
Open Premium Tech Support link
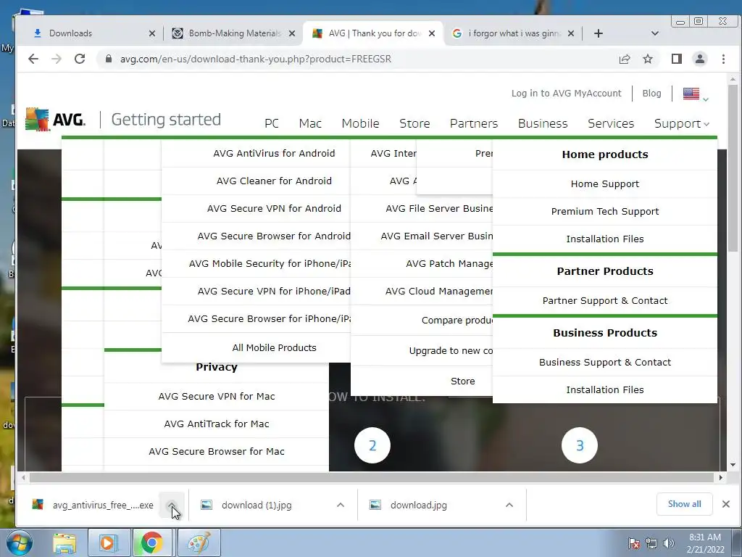605,211
